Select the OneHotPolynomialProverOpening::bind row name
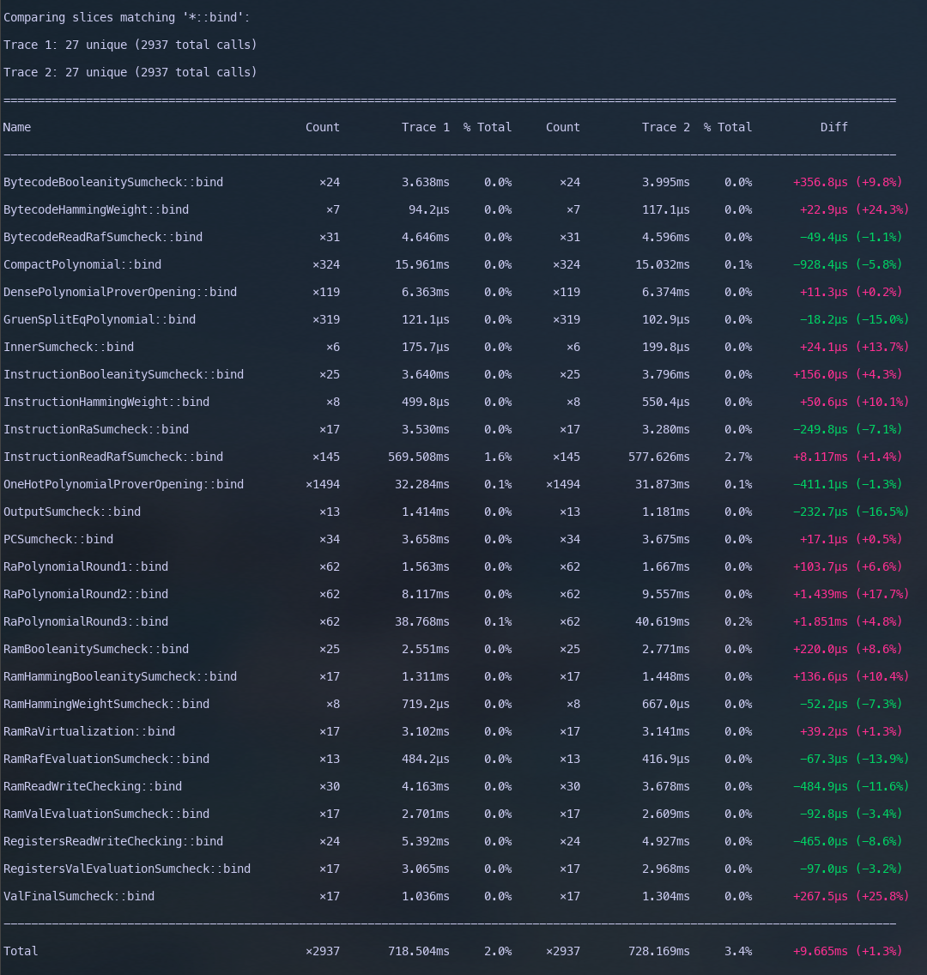The width and height of the screenshot is (927, 975). coord(124,484)
